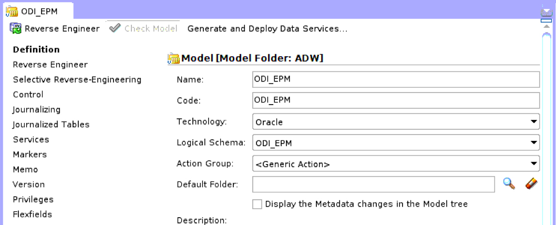Click inside the Name text field
This screenshot has height=225, width=556.
tap(396, 79)
